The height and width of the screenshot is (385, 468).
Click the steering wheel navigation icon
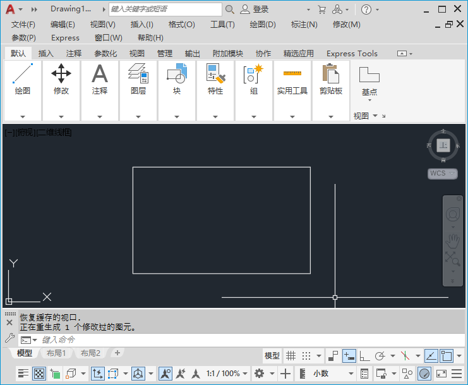click(453, 214)
